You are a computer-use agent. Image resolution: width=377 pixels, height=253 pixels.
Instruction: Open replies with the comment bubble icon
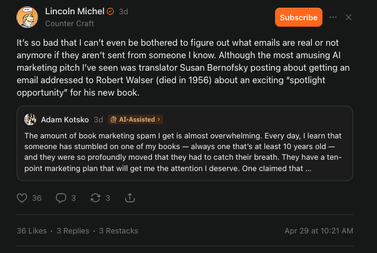(x=61, y=198)
